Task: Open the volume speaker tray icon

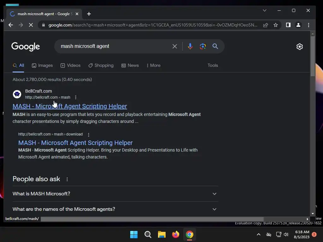Action: point(286,234)
